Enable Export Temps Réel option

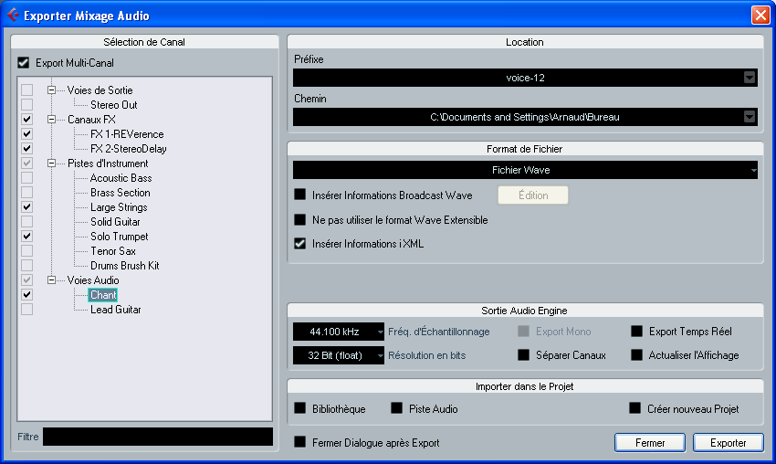(x=637, y=332)
